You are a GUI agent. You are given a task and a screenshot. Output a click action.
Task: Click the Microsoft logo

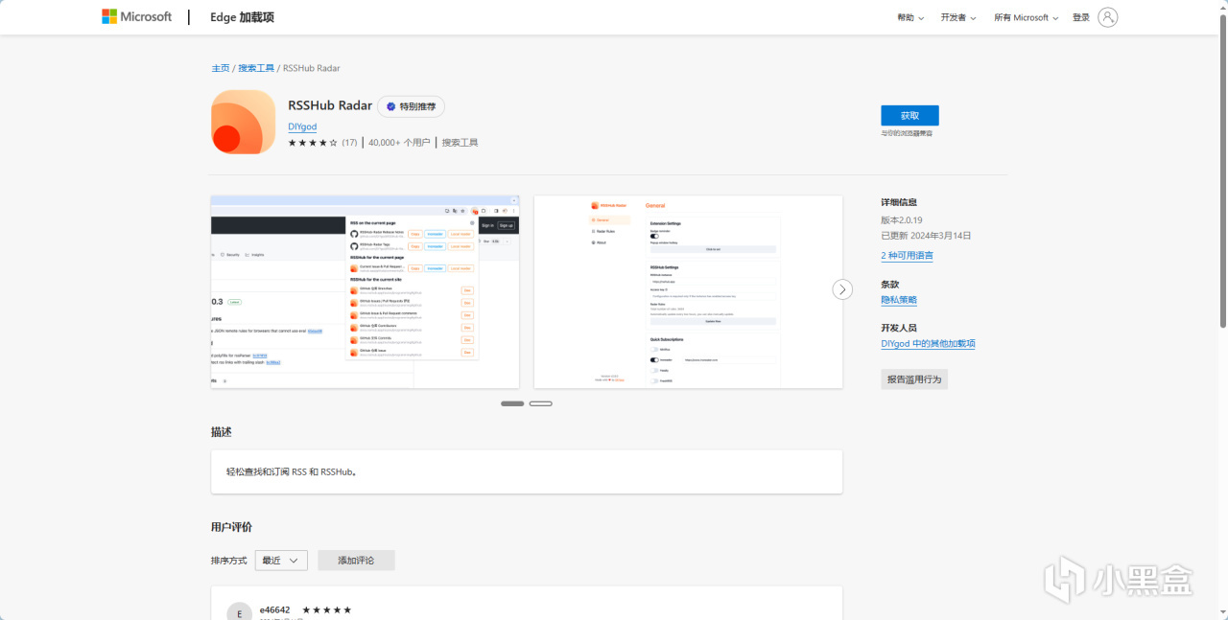[136, 17]
